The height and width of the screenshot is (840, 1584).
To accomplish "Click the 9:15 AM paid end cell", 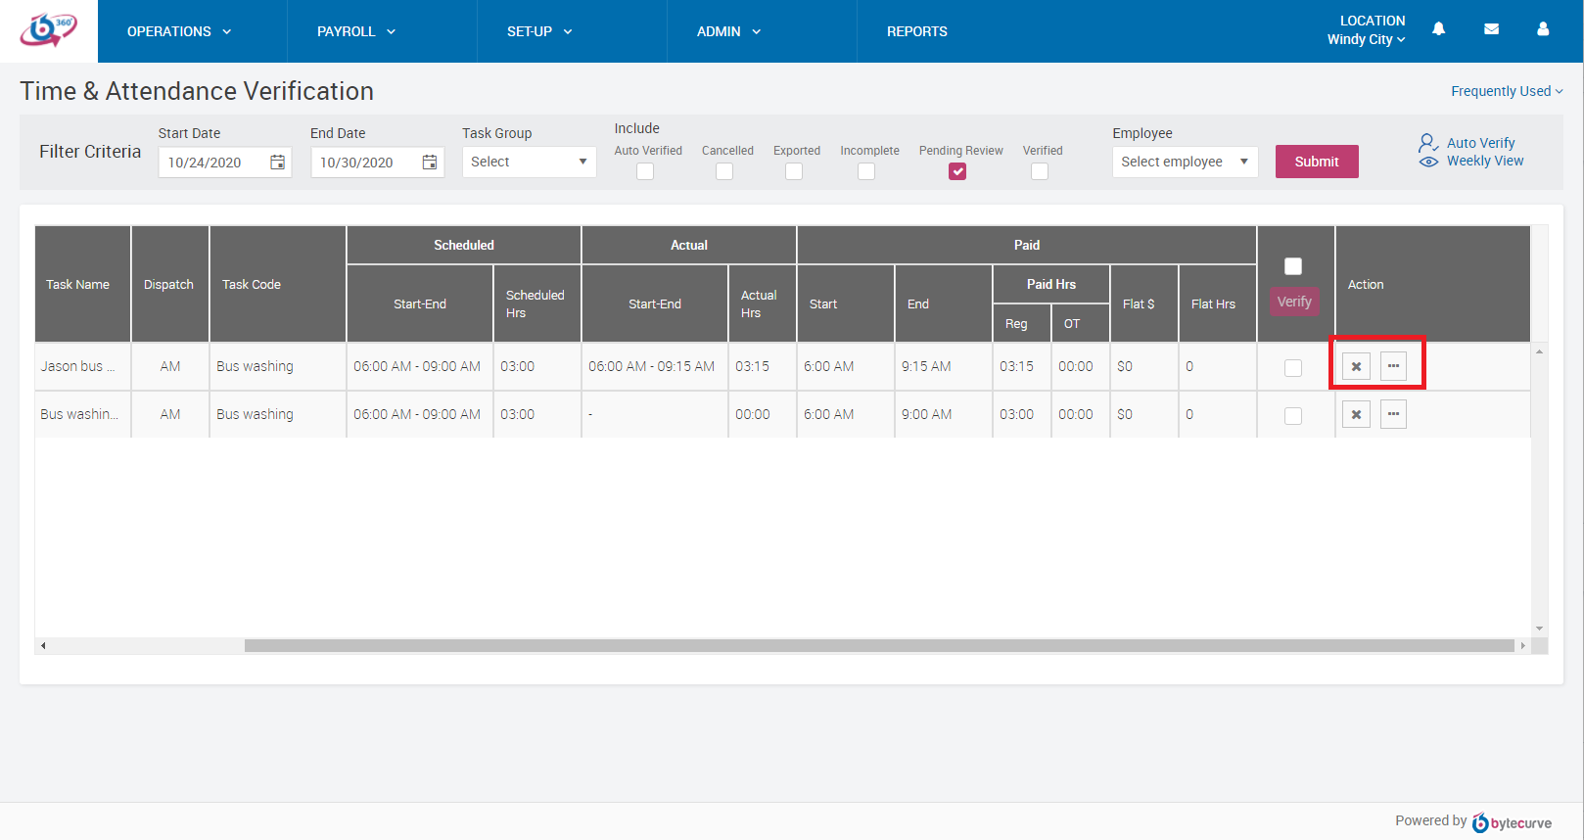I will [x=943, y=366].
